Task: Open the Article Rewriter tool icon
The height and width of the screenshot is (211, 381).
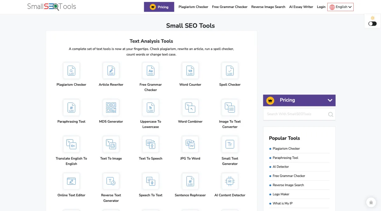Action: point(111,70)
